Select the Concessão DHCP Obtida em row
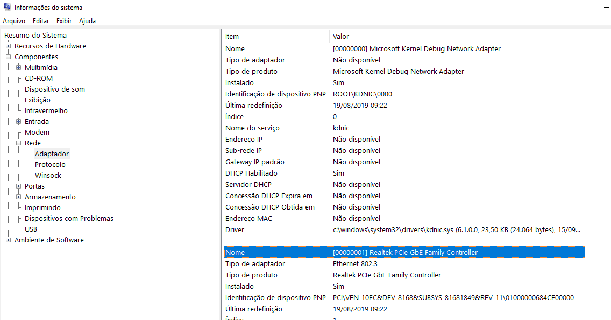This screenshot has height=320, width=611. click(404, 207)
